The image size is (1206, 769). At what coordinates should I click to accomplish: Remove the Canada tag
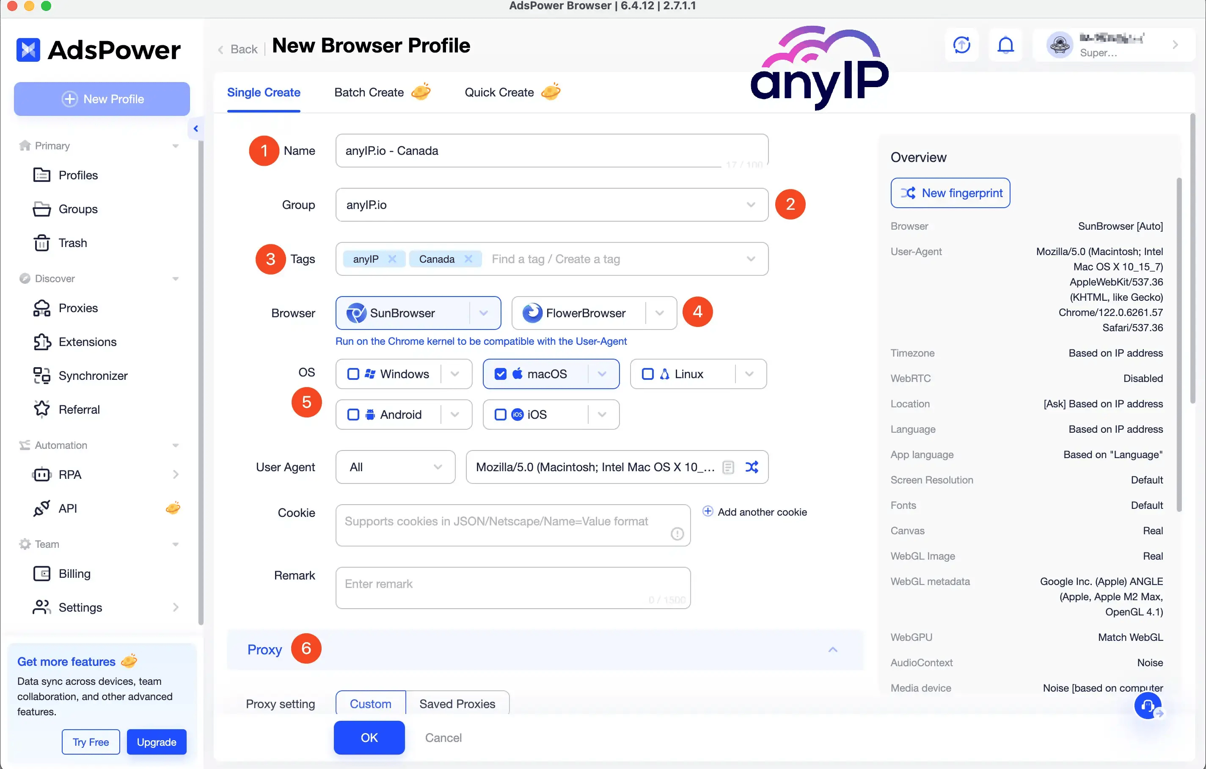pyautogui.click(x=468, y=259)
